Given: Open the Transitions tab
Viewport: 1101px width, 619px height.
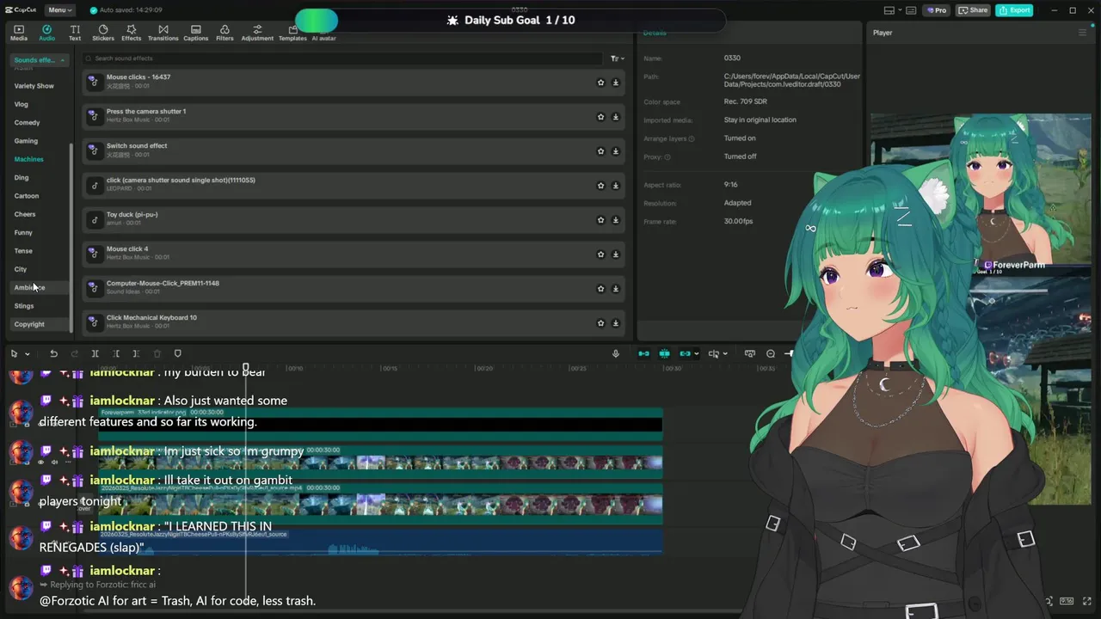Looking at the screenshot, I should click(x=163, y=33).
